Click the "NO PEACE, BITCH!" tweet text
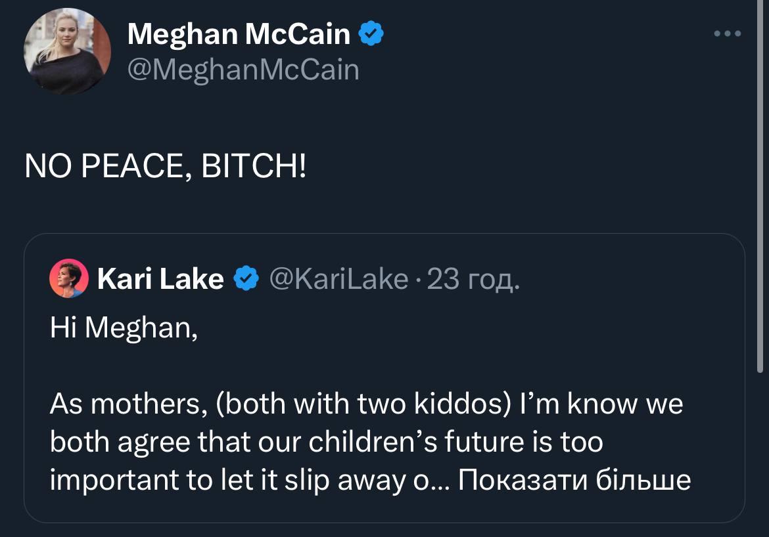Screen dimensions: 769x537 (165, 167)
